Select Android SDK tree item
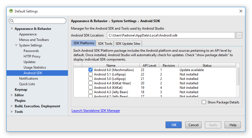Image resolution: width=252 pixels, height=138 pixels. tap(37, 73)
